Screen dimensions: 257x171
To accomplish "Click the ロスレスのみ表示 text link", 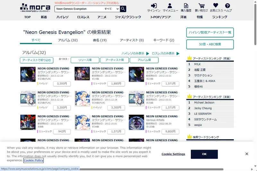I will click(x=163, y=53).
